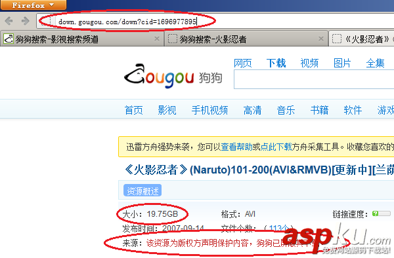Click 点此下载 link in notice

pos(276,147)
